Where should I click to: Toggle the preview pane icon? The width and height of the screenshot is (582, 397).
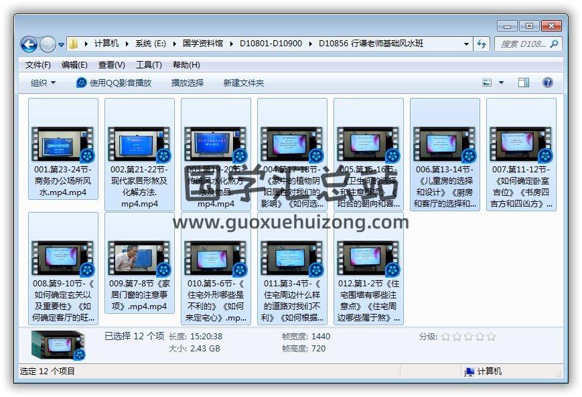[x=524, y=82]
